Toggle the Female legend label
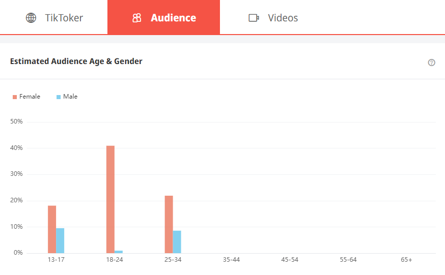 pos(30,97)
